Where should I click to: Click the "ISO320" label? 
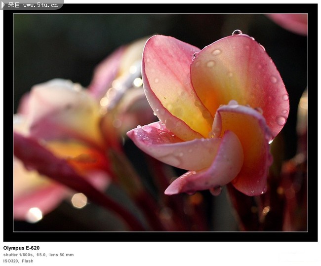tap(10, 261)
